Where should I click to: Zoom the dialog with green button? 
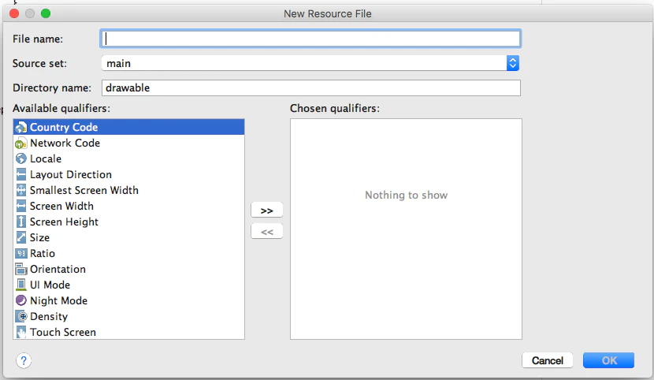(x=46, y=13)
